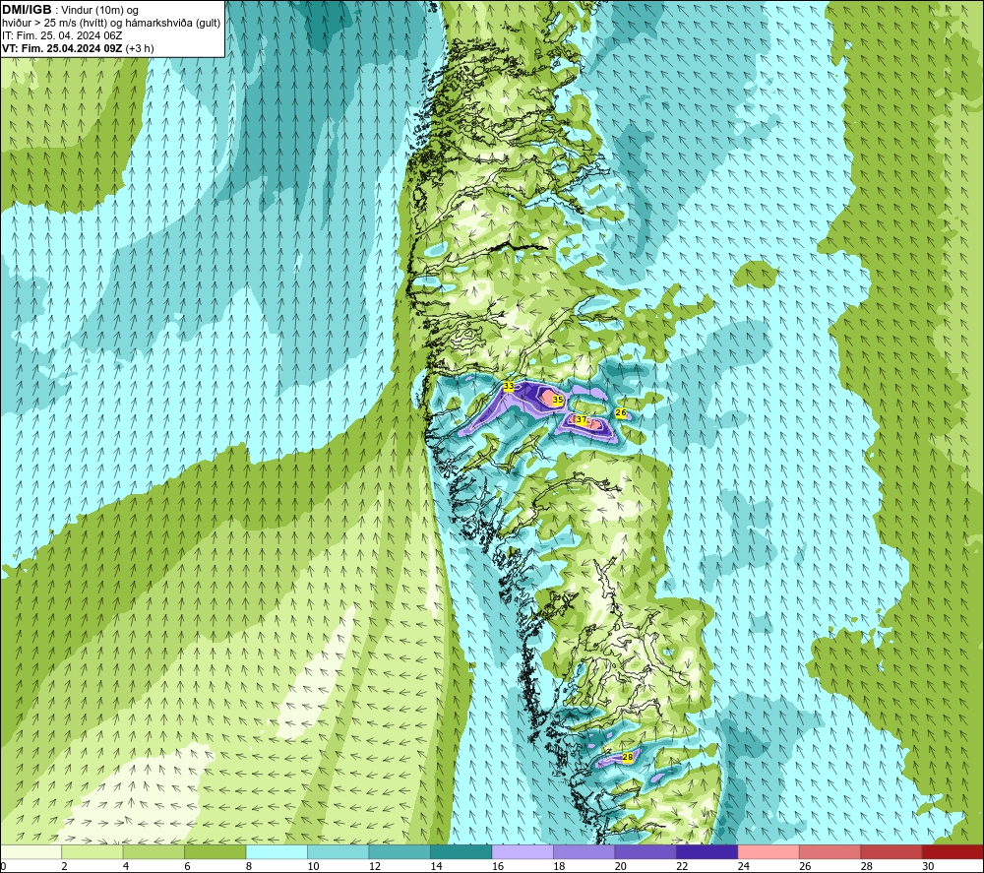This screenshot has width=984, height=873.
Task: Click the 'IT: Fim. 25. 04. 2024 06Z' line
Action: (x=62, y=35)
